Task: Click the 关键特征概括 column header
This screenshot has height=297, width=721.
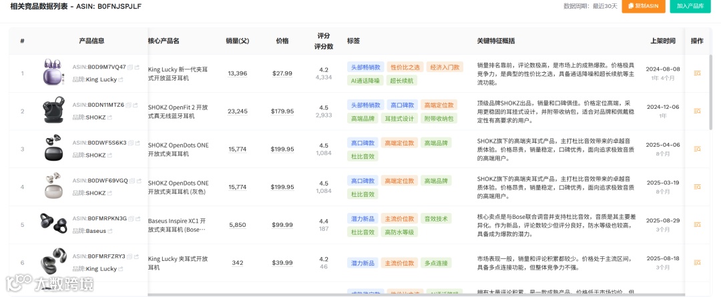Action: pyautogui.click(x=495, y=41)
